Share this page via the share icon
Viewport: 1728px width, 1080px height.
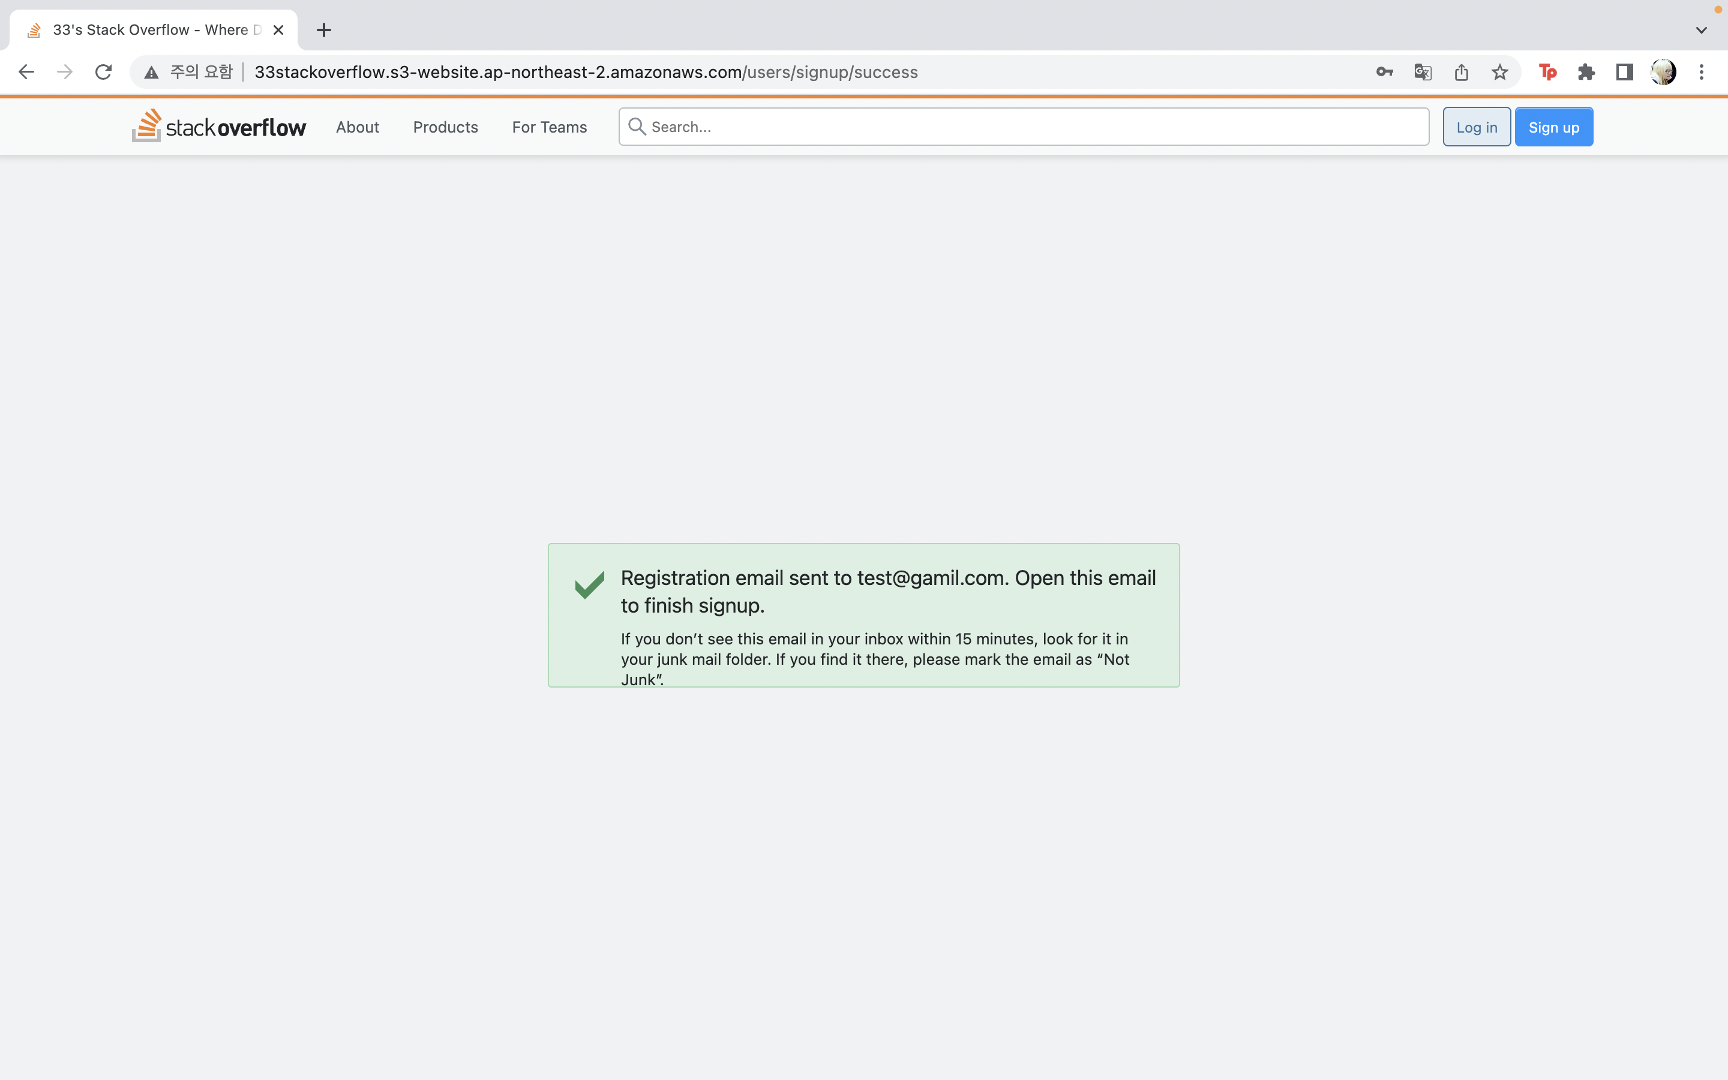coord(1462,72)
